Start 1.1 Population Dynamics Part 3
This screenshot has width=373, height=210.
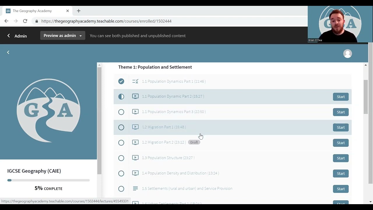[x=341, y=112]
